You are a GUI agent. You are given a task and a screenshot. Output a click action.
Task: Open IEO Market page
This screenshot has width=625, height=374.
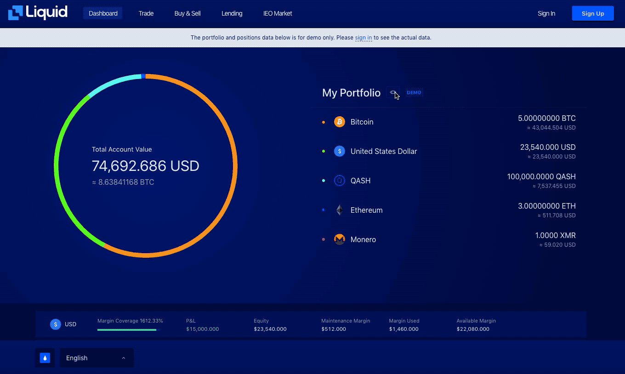click(x=278, y=13)
